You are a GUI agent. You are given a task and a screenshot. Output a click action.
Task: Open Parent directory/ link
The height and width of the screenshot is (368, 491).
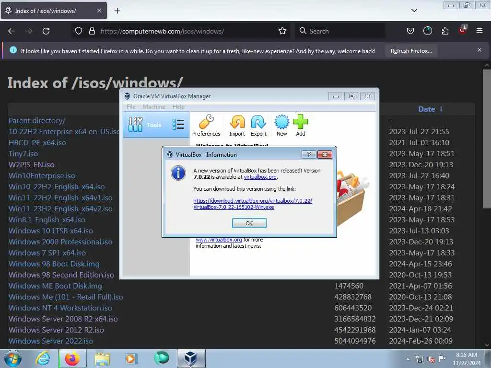tap(37, 120)
